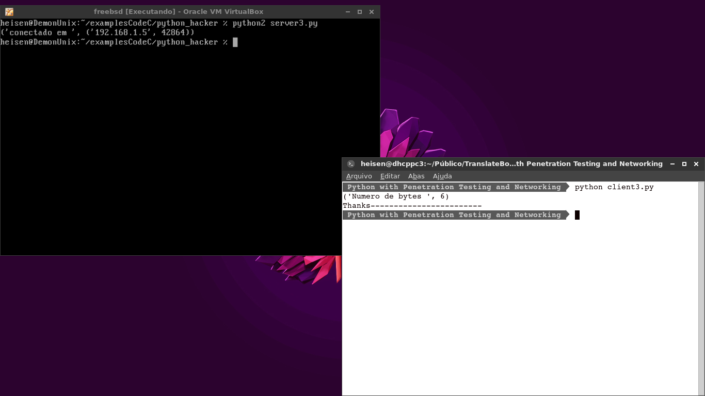The height and width of the screenshot is (396, 705).
Task: Open the Editar menu
Action: click(390, 176)
